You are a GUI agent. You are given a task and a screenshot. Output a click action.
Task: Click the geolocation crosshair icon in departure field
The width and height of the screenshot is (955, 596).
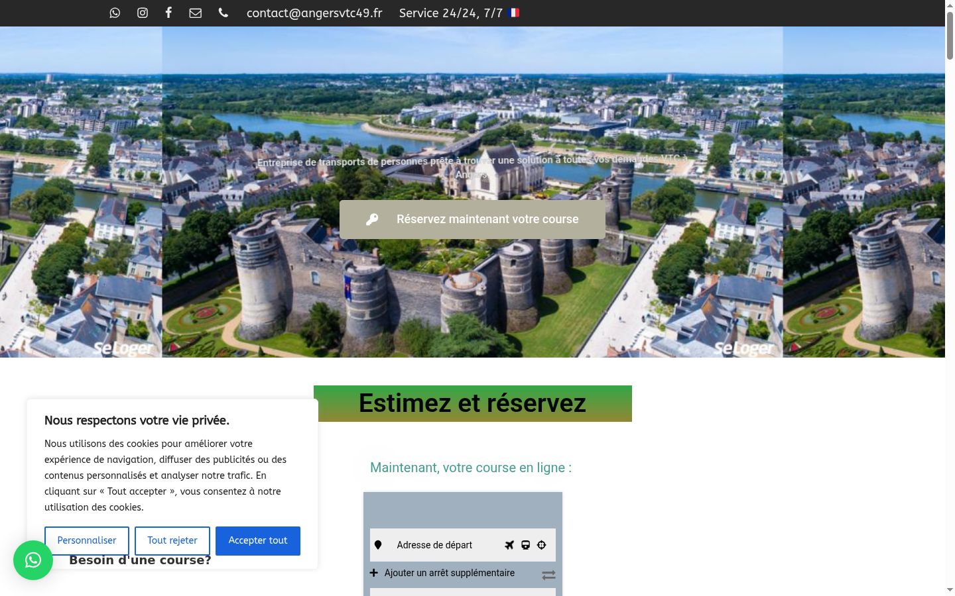pos(542,545)
